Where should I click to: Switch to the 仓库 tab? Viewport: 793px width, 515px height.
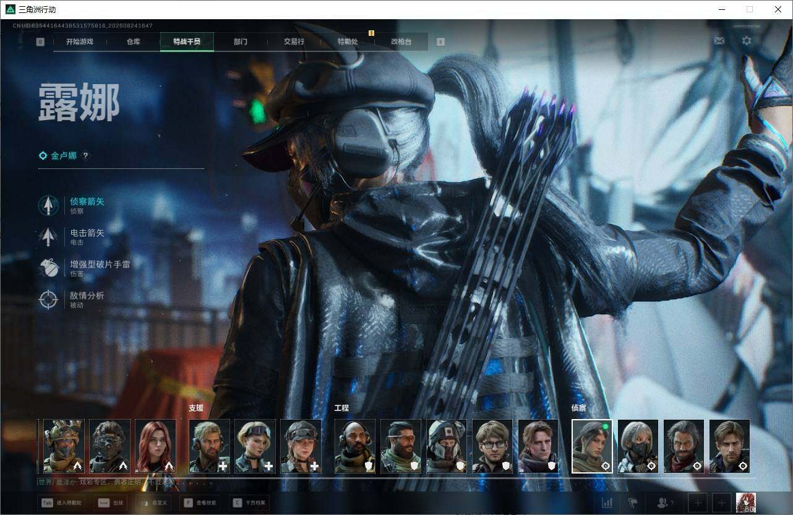coord(133,41)
